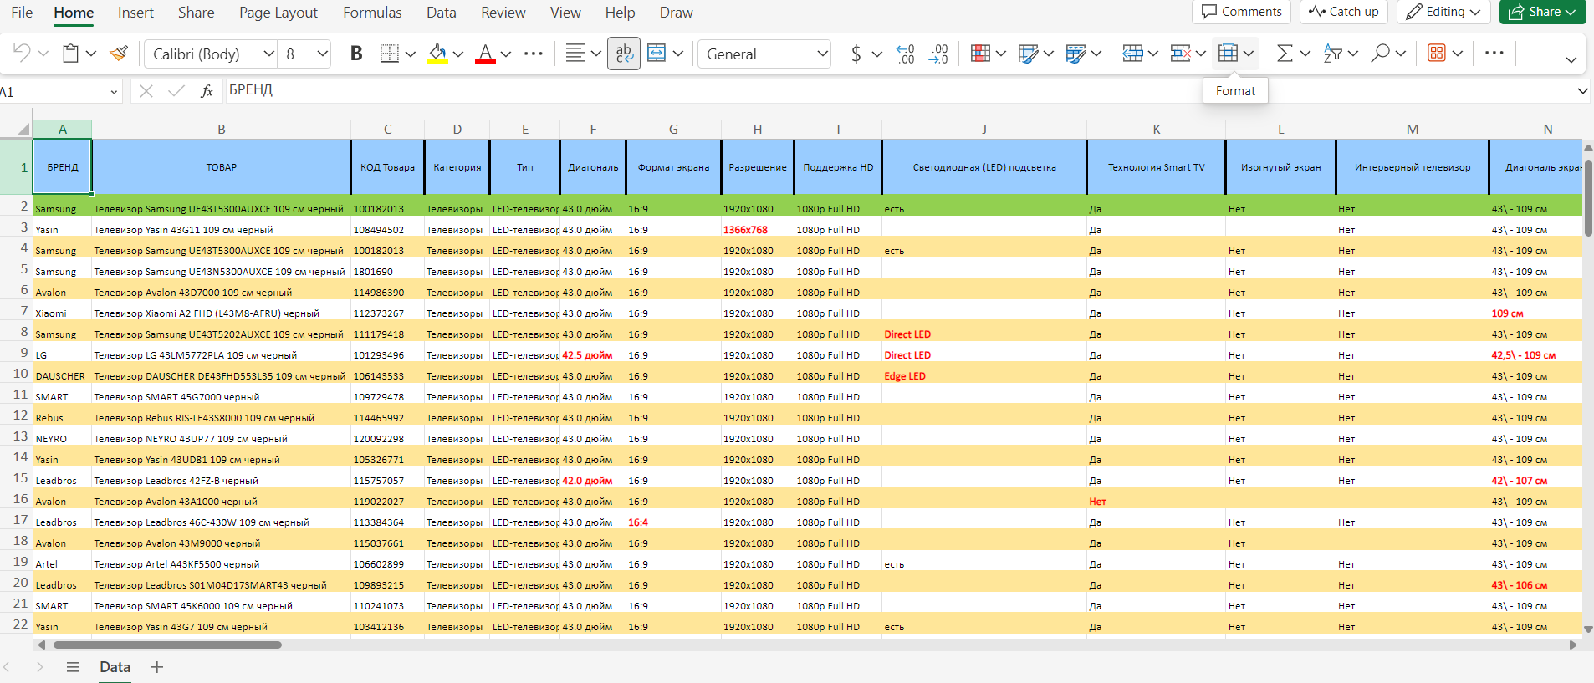Click the Delete cells icon
Screen dimensions: 1594x683
click(x=1180, y=54)
